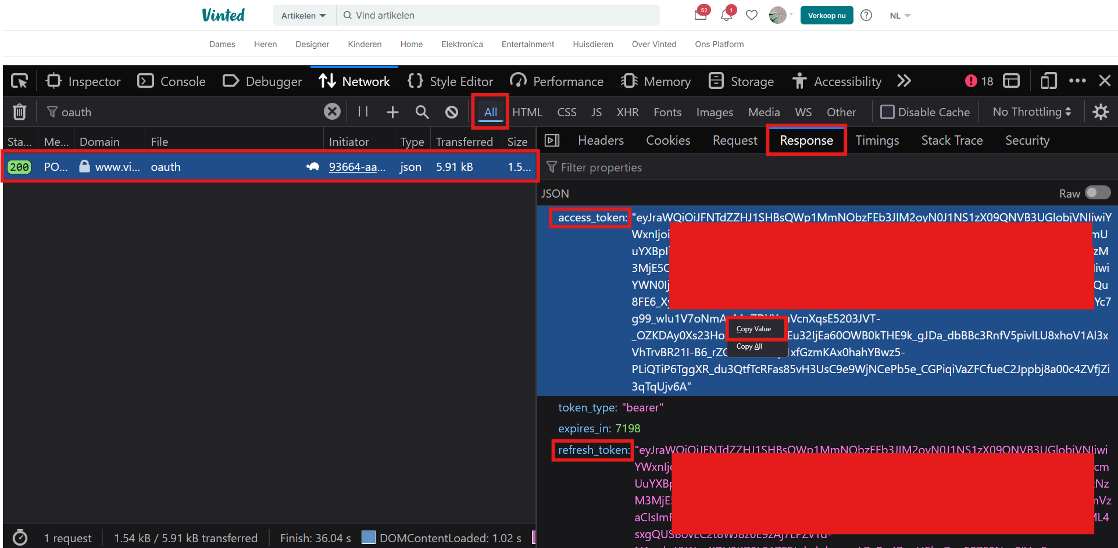Filter requests by WS
1118x548 pixels.
(803, 112)
